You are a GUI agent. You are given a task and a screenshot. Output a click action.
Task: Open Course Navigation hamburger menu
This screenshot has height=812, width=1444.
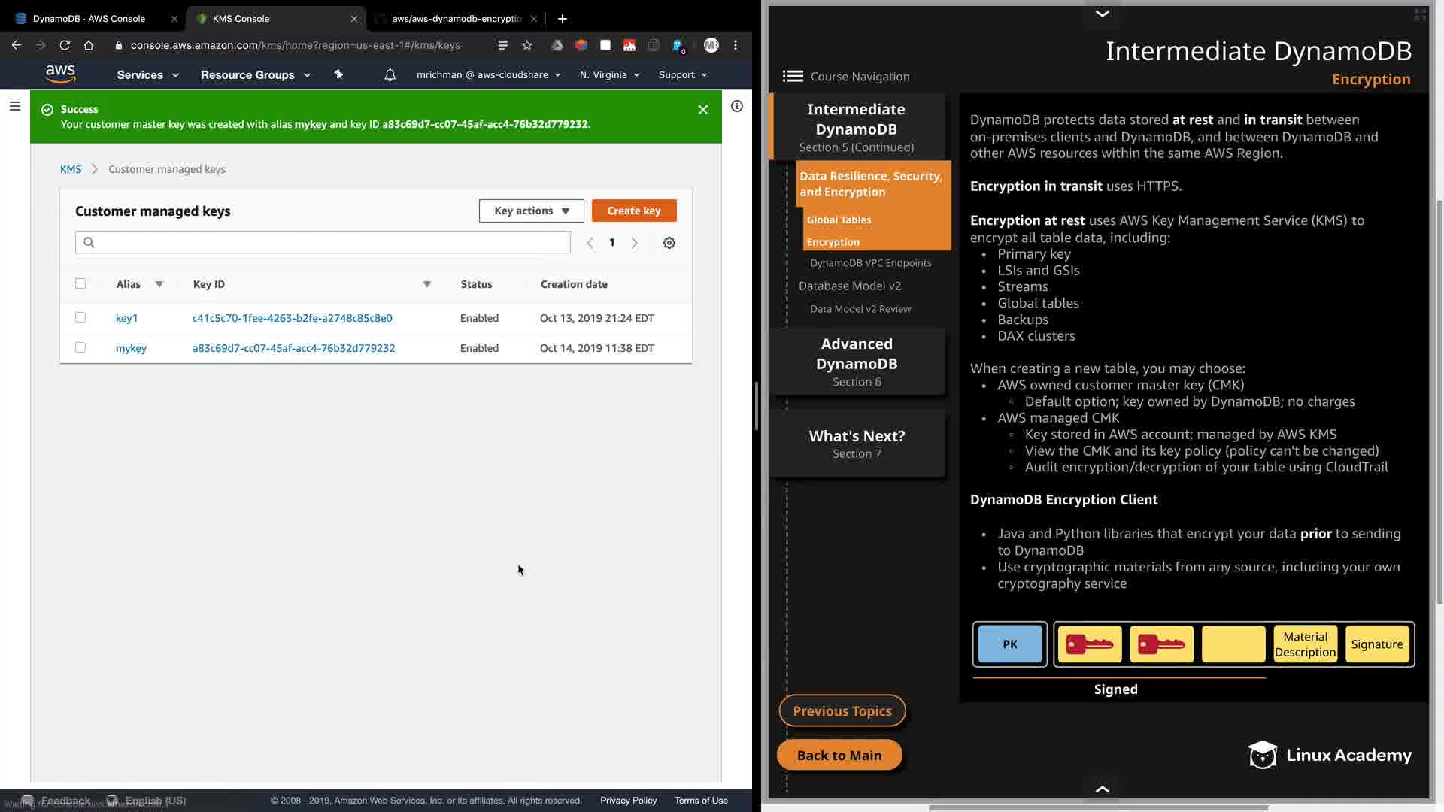[793, 76]
